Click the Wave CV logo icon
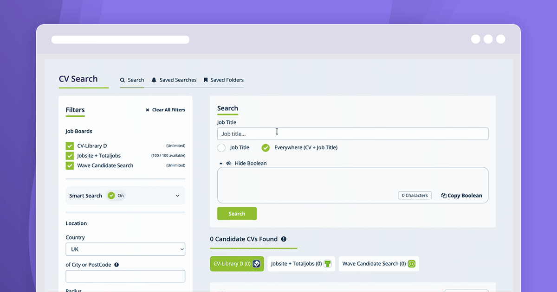The image size is (557, 292). click(411, 264)
